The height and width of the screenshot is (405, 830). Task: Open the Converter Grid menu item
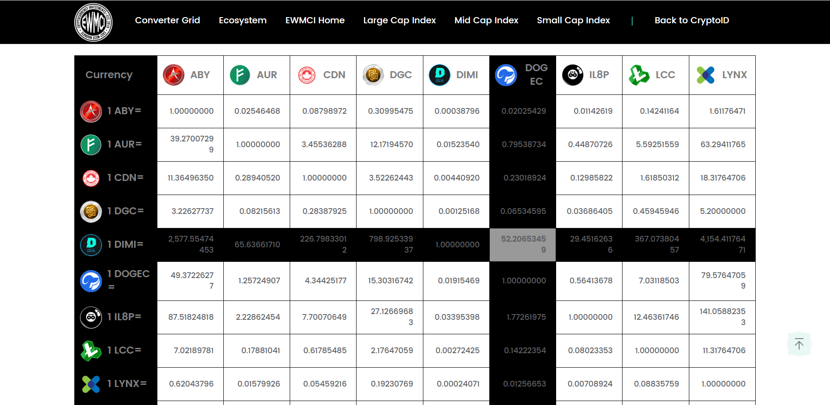click(x=167, y=20)
